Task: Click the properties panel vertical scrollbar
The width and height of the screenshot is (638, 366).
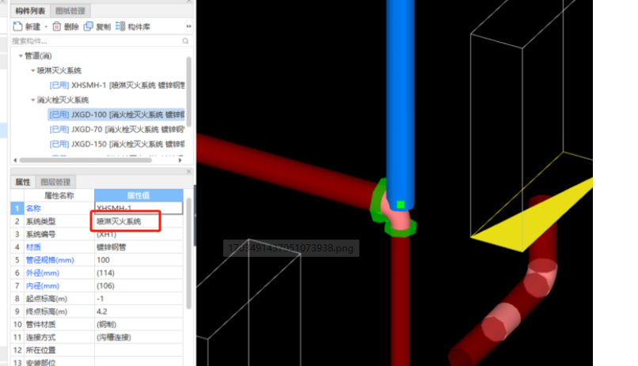Action: (x=189, y=254)
